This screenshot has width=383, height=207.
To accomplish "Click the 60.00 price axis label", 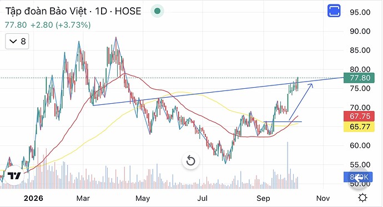I will (360, 145).
